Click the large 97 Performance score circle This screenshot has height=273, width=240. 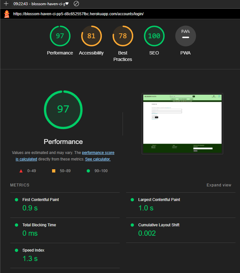pos(63,110)
